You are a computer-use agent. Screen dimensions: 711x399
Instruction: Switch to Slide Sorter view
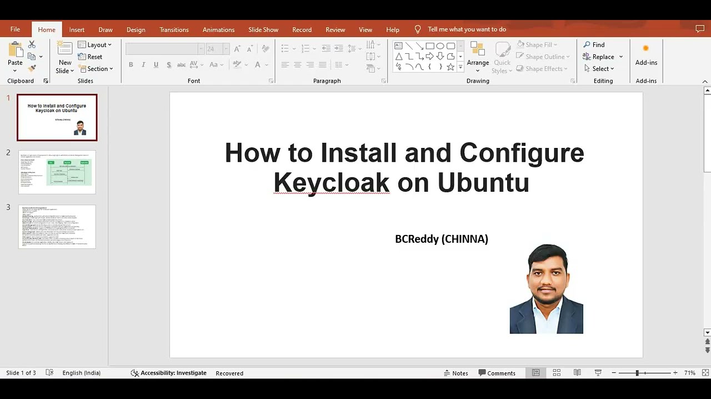[557, 373]
